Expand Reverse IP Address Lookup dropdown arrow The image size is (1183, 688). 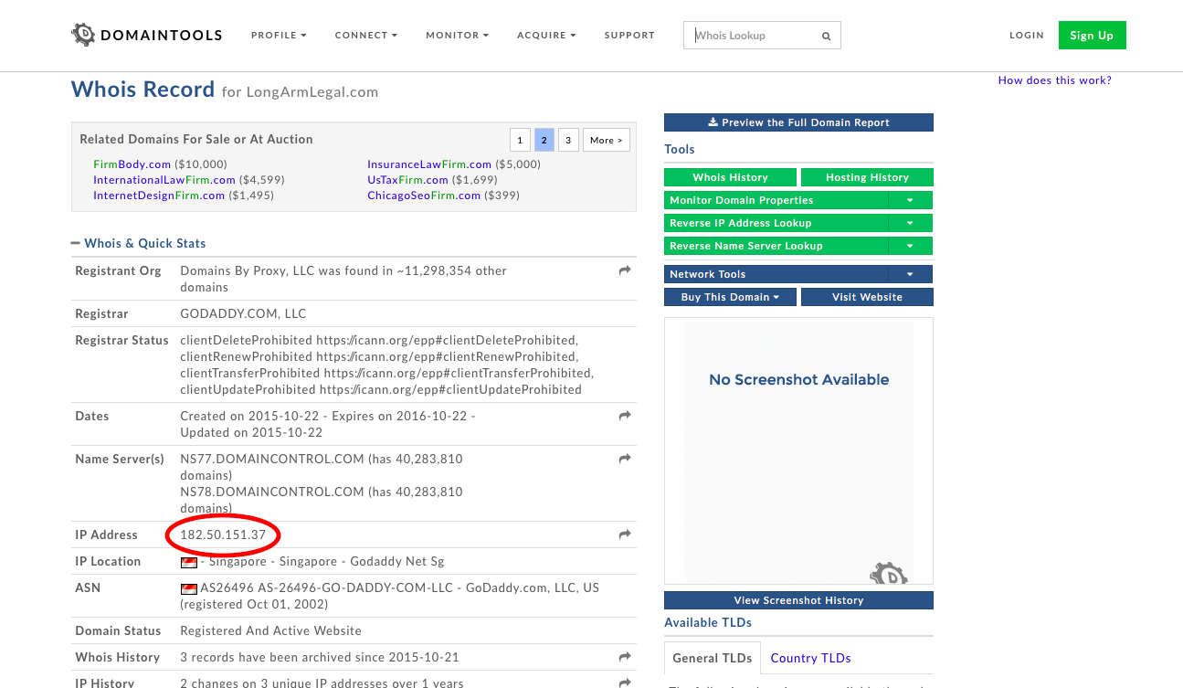pyautogui.click(x=911, y=223)
